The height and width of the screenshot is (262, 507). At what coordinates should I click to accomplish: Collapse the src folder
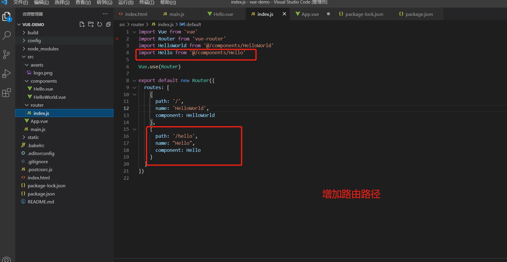click(x=24, y=57)
